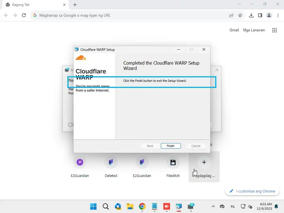Add a shortcut with Magdagdag plus tile
The height and width of the screenshot is (213, 284).
(204, 167)
